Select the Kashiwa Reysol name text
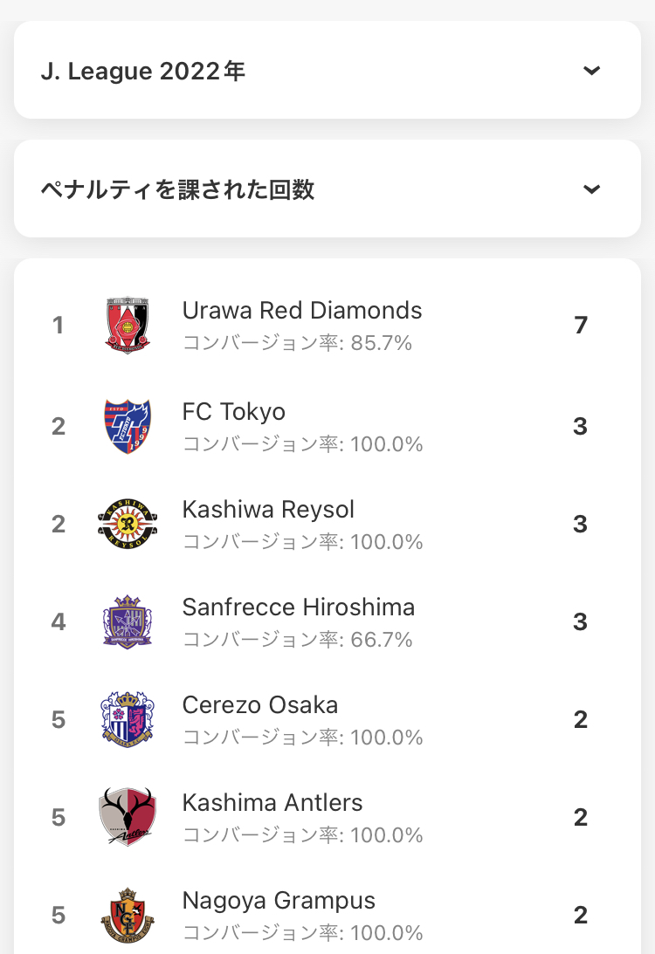Image resolution: width=655 pixels, height=954 pixels. tap(268, 510)
